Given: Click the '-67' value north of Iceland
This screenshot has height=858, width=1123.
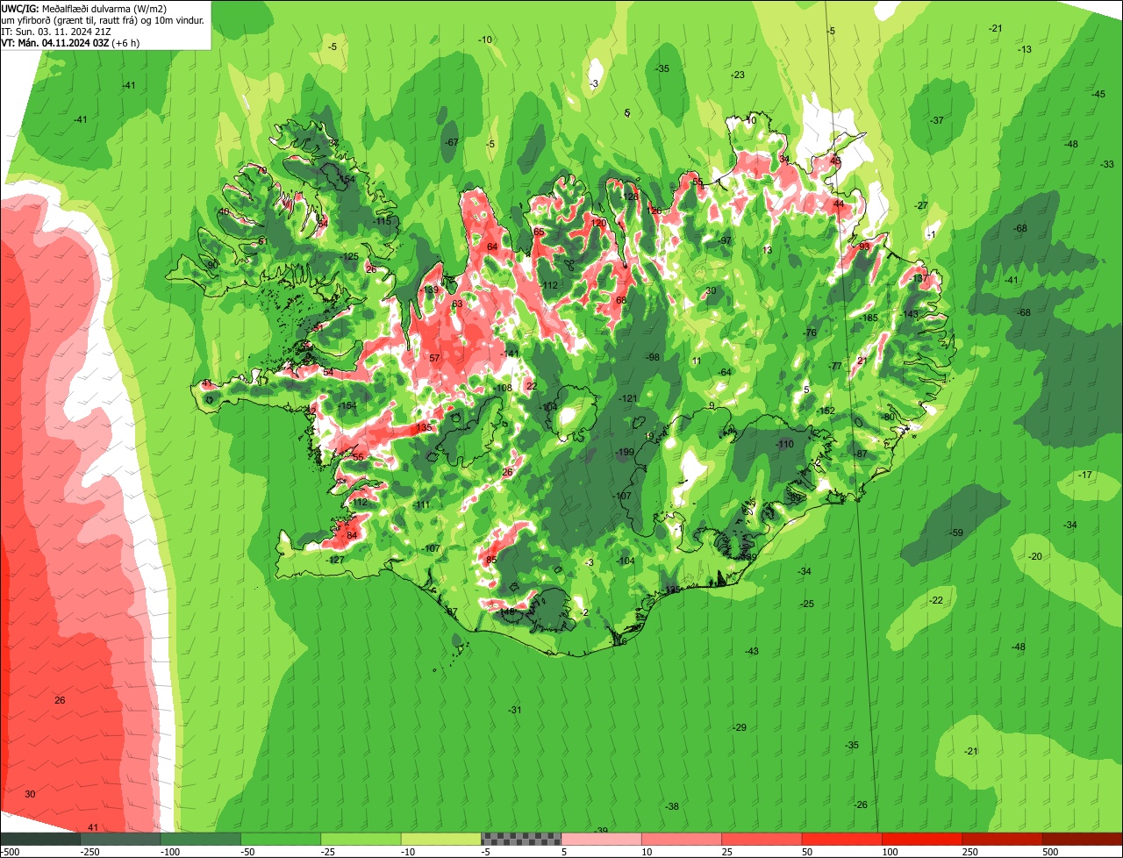Looking at the screenshot, I should [x=451, y=142].
